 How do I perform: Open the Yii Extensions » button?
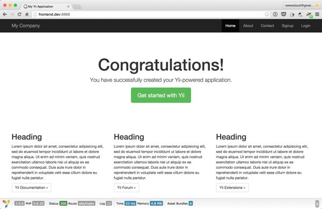[x=232, y=188]
